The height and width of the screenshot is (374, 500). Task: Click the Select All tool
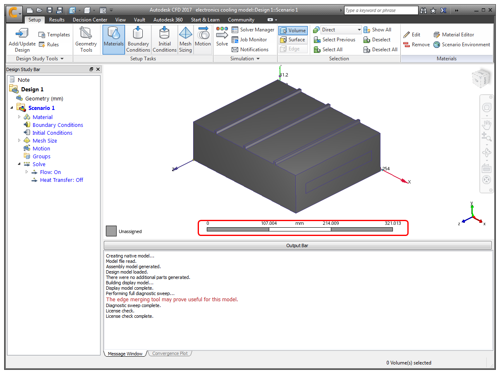328,50
